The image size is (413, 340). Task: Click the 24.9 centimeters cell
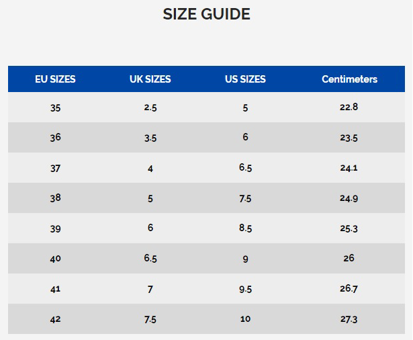[x=349, y=198]
